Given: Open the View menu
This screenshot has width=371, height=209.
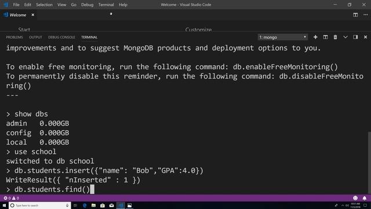Looking at the screenshot, I should tap(62, 5).
